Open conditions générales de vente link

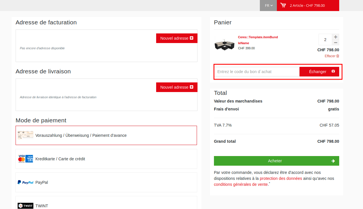pos(241,184)
